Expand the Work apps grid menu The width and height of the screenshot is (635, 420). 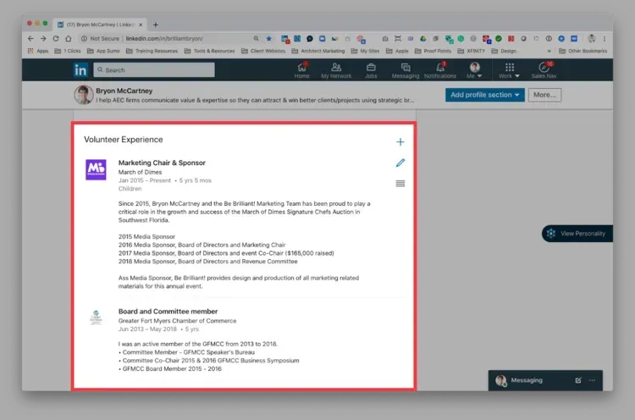(509, 70)
